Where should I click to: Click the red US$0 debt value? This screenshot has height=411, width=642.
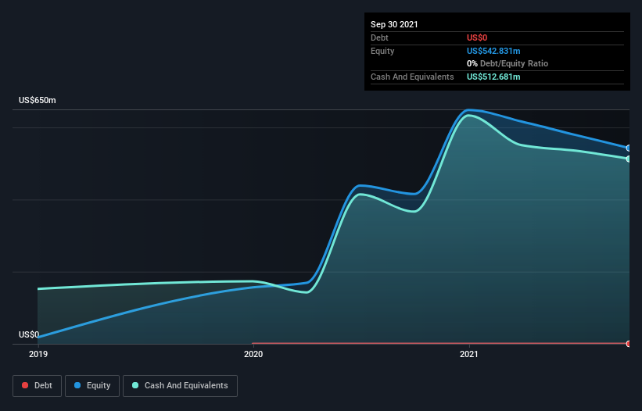477,38
